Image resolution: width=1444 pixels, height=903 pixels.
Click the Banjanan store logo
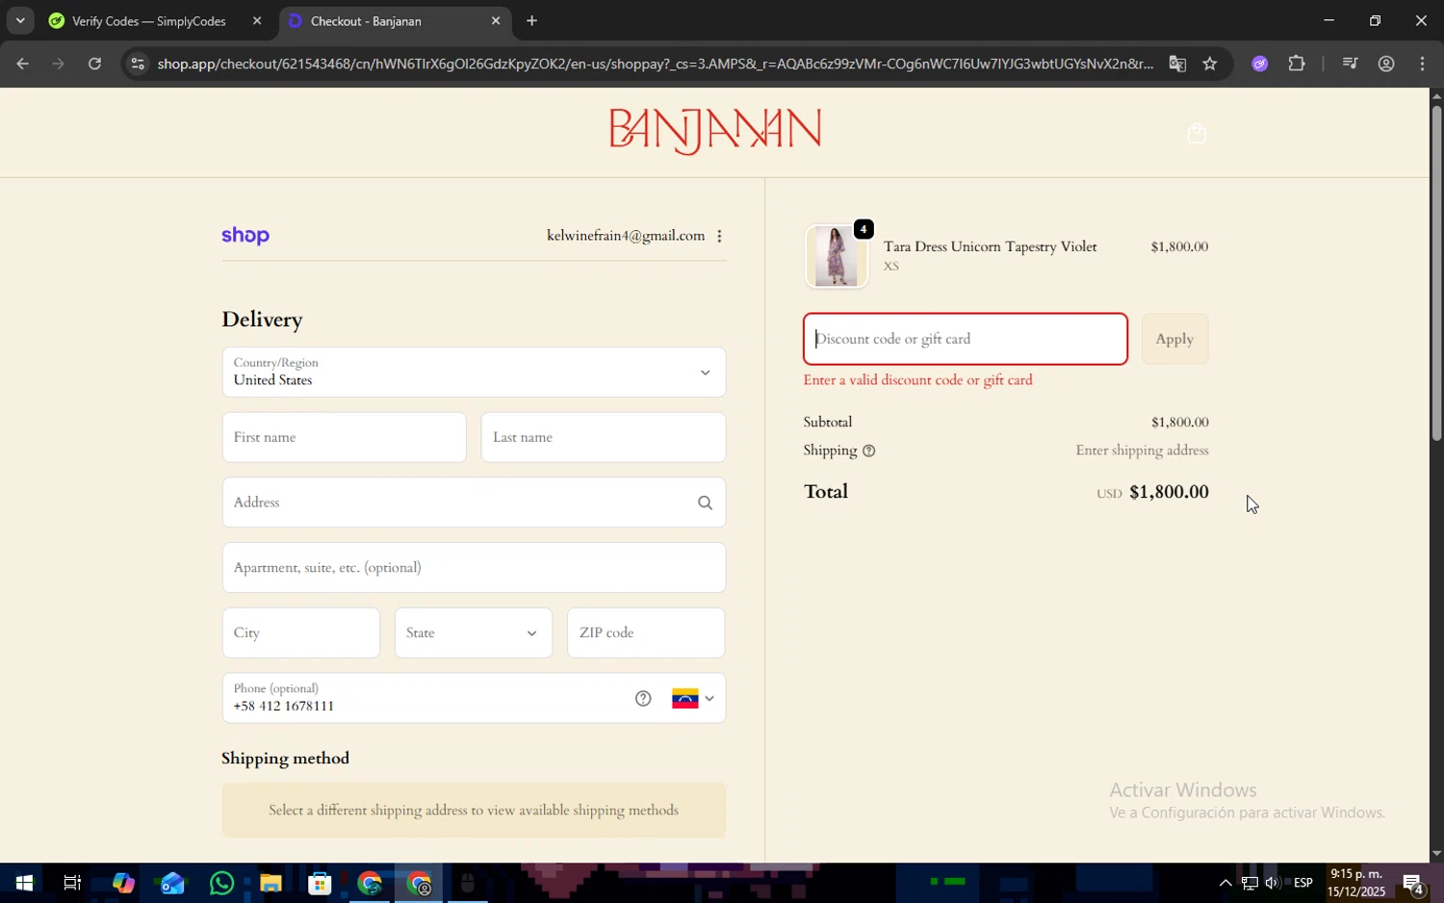point(714,131)
